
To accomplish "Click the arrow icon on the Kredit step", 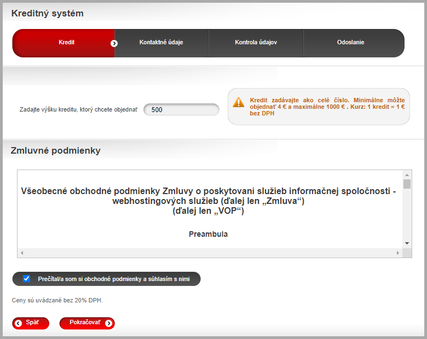I will (x=114, y=43).
